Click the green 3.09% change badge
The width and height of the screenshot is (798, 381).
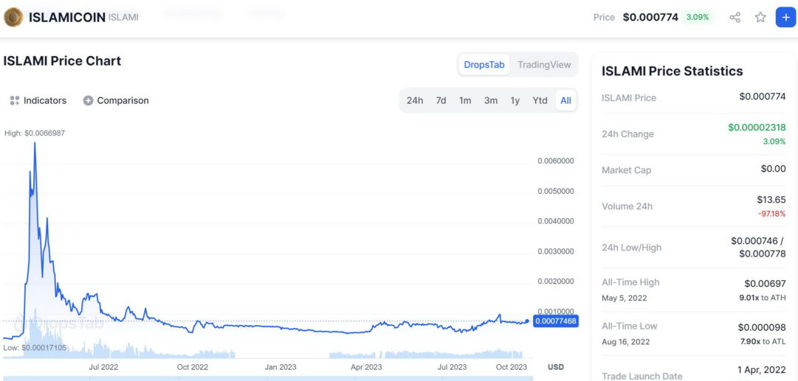point(697,17)
